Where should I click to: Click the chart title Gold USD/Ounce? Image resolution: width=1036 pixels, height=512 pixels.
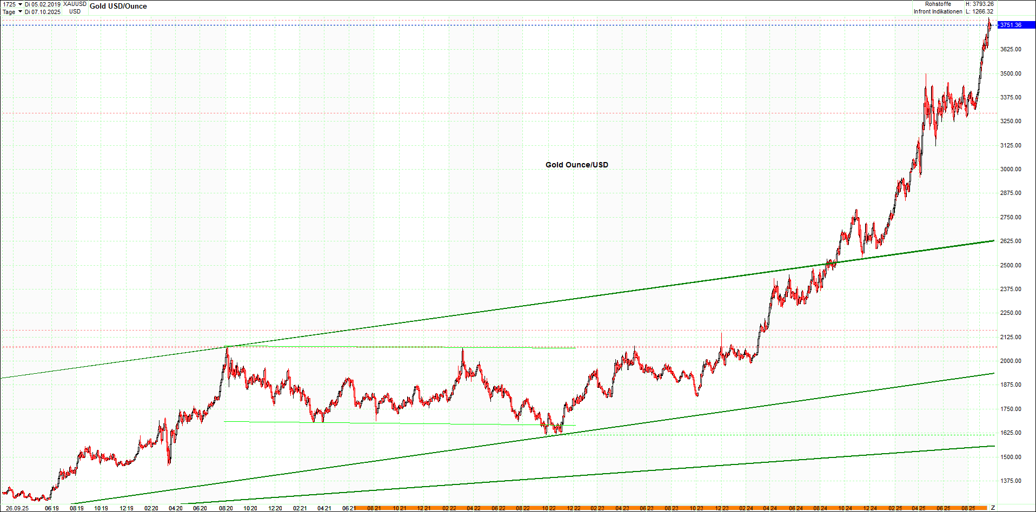(118, 6)
